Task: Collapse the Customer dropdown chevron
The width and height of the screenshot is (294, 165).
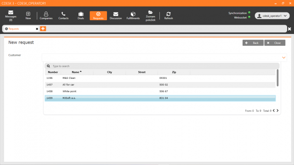Action: click(284, 58)
